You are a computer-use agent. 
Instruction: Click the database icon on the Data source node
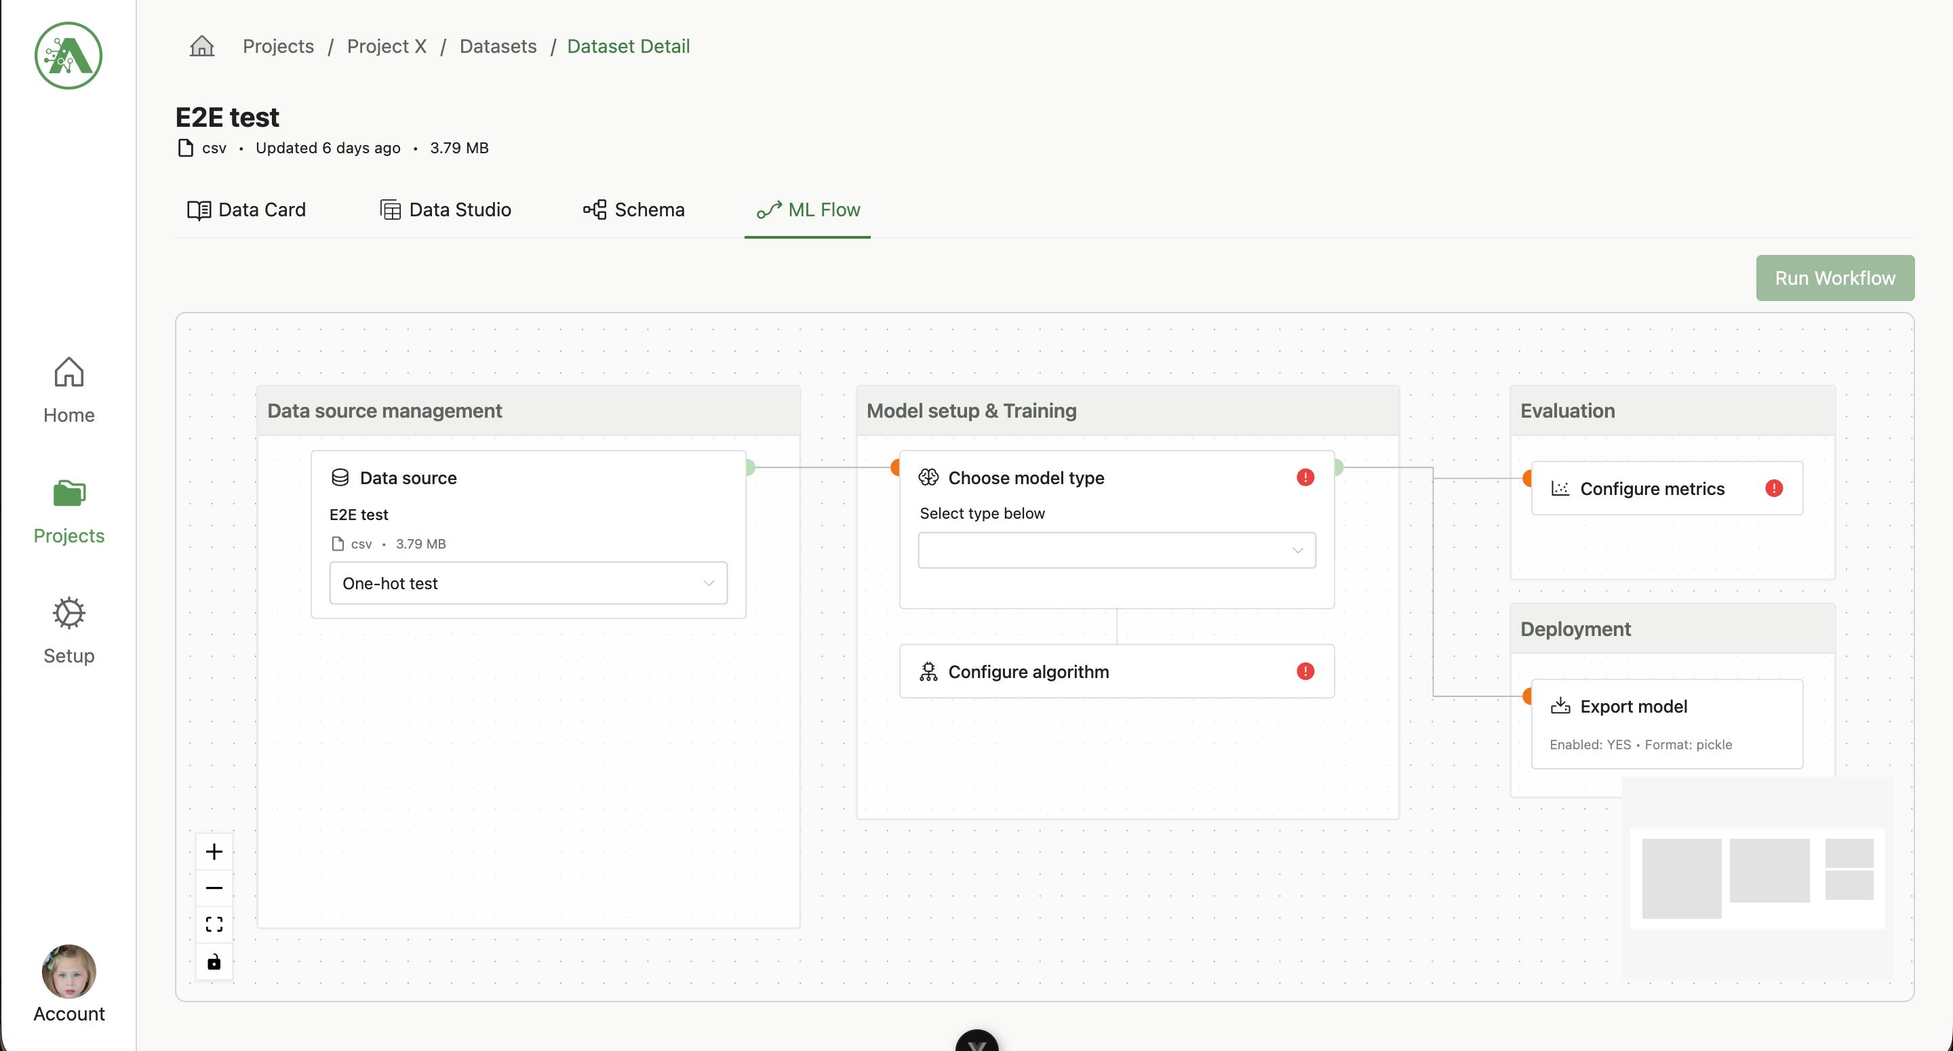(x=340, y=478)
